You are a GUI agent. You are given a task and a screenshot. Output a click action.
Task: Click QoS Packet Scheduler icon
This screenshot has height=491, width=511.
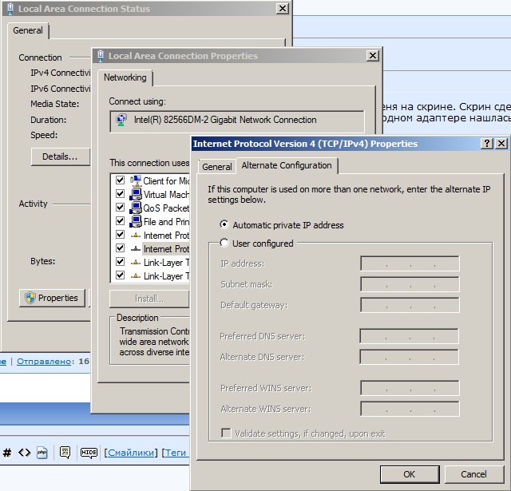pyautogui.click(x=136, y=208)
